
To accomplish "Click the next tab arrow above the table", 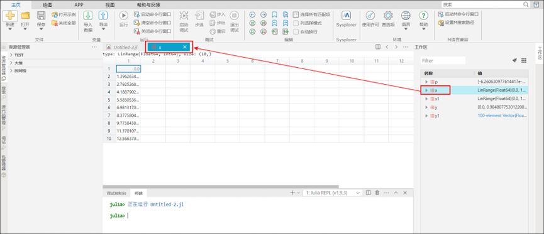I will (396, 47).
